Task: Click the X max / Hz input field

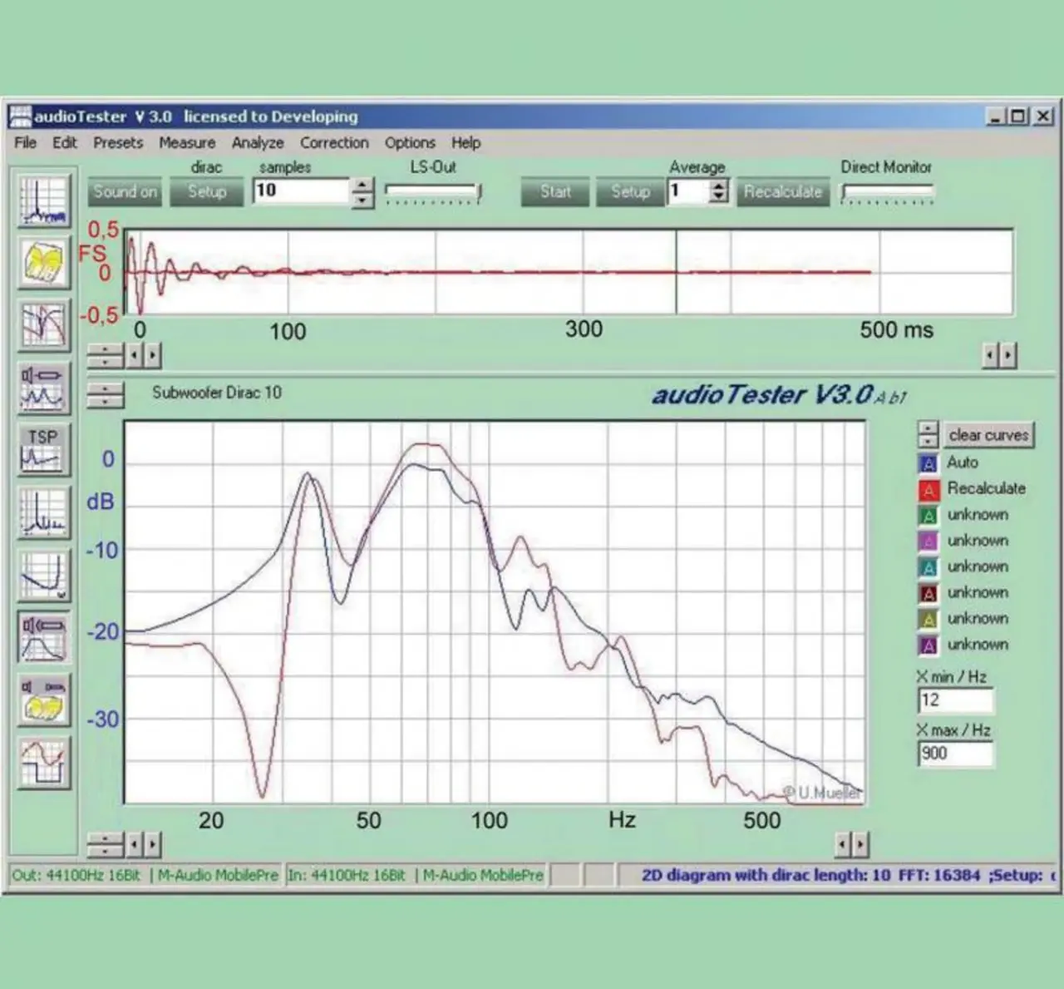Action: tap(954, 754)
